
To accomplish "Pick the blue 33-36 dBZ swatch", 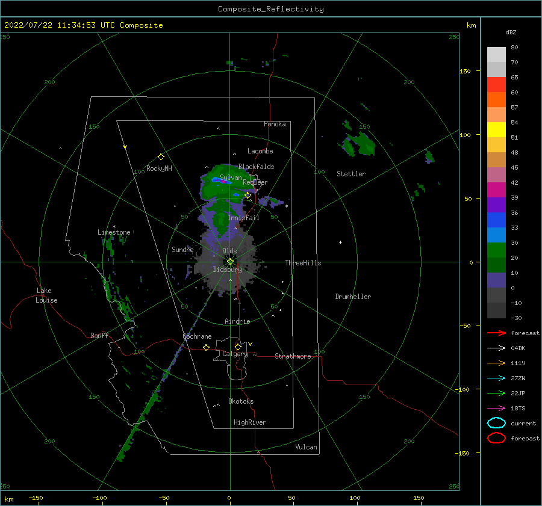I will coord(496,220).
